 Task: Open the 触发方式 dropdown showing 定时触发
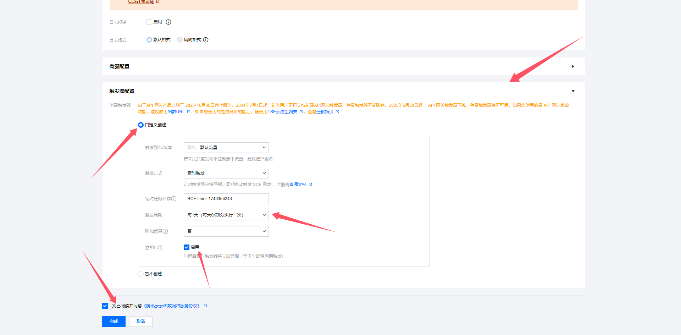click(226, 173)
